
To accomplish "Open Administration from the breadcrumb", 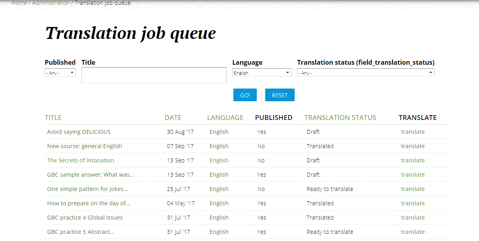I will point(51,3).
